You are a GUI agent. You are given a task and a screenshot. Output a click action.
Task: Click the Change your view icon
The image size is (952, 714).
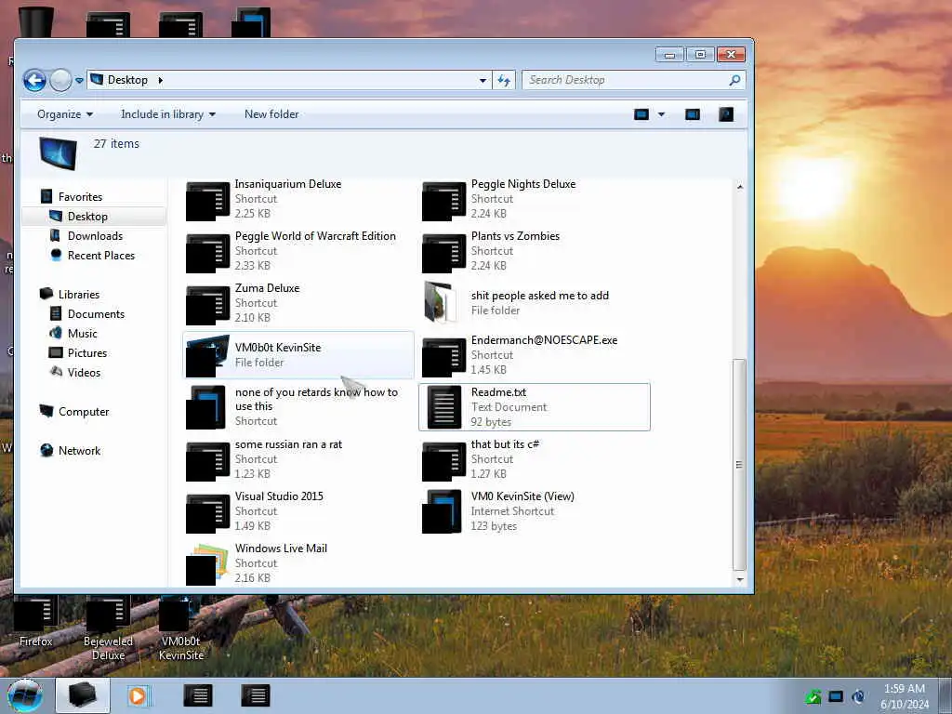click(641, 114)
